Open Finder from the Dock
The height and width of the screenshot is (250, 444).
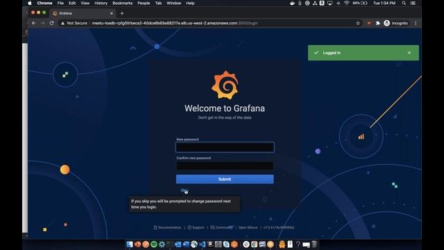point(130,244)
